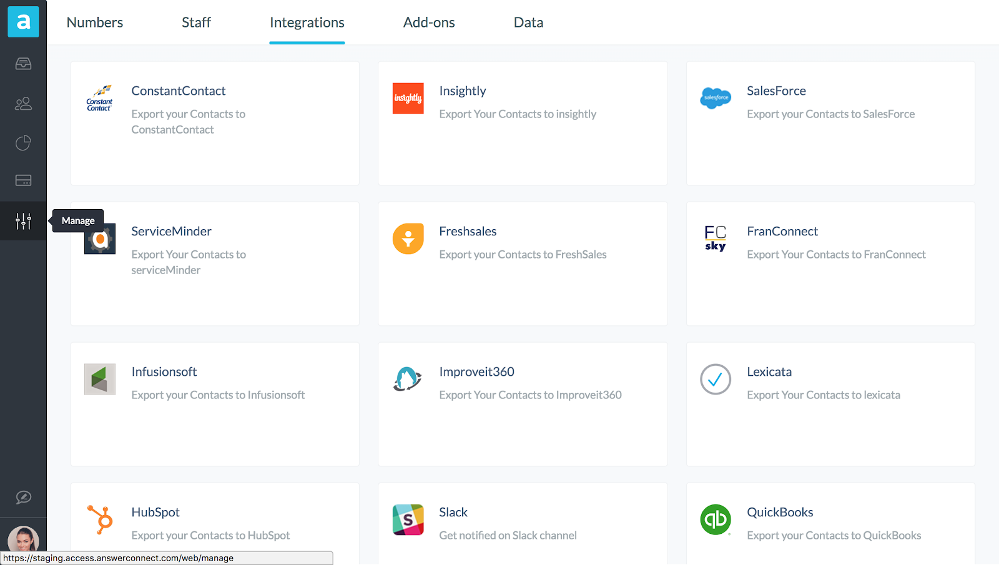
Task: Click the Slack logo icon
Action: tap(408, 520)
